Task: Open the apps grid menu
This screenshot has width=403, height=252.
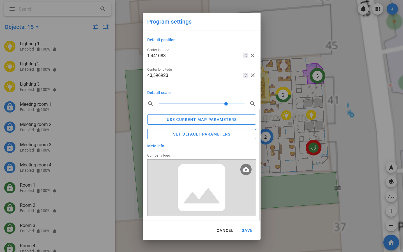Action: 377,9
